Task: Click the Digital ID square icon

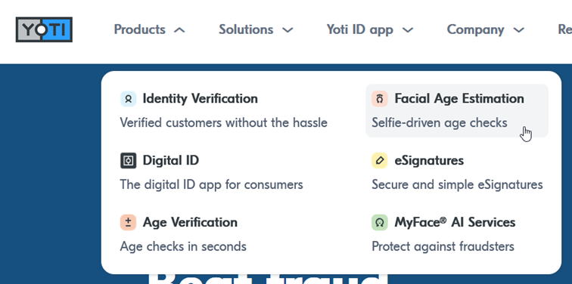Action: pyautogui.click(x=128, y=161)
